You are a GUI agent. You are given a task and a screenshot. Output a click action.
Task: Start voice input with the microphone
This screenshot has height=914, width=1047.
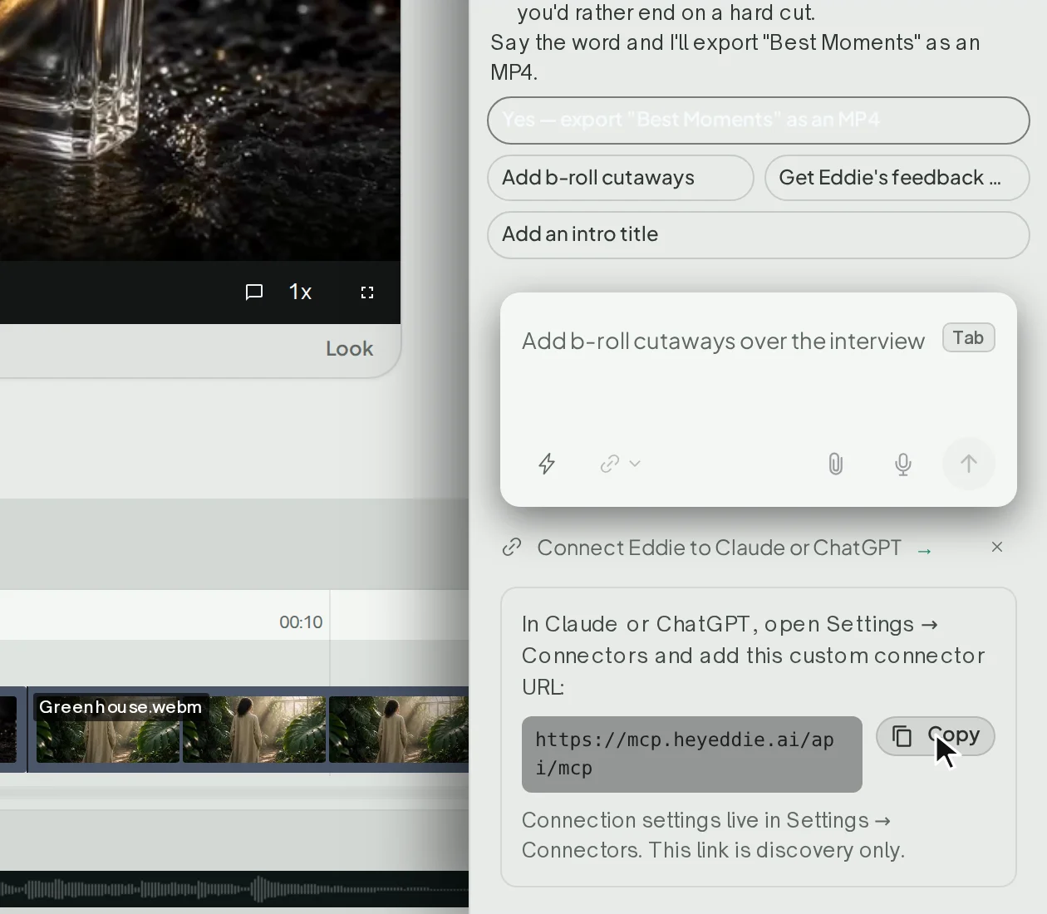point(903,464)
